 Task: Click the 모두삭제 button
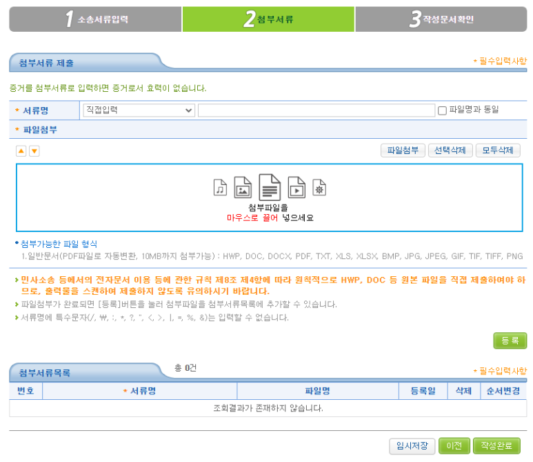498,151
